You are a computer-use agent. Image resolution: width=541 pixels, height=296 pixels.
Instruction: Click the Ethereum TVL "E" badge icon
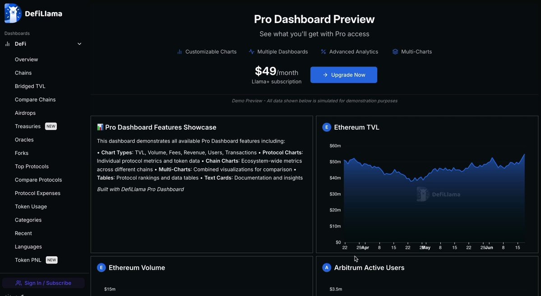(326, 127)
